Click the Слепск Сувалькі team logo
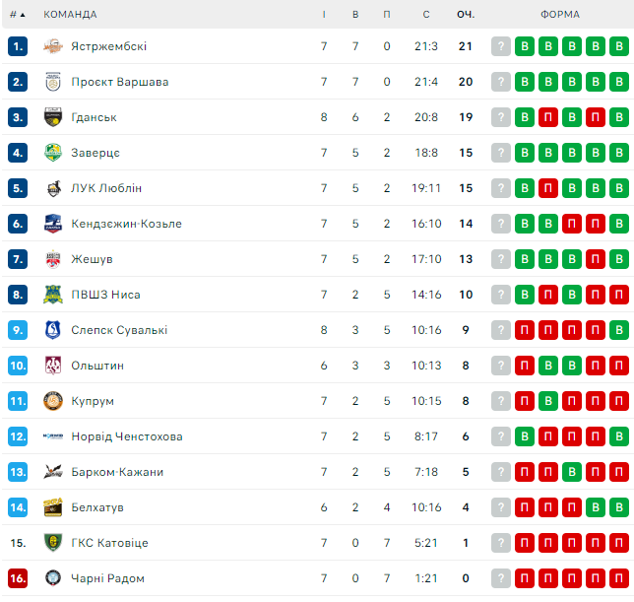 (53, 330)
